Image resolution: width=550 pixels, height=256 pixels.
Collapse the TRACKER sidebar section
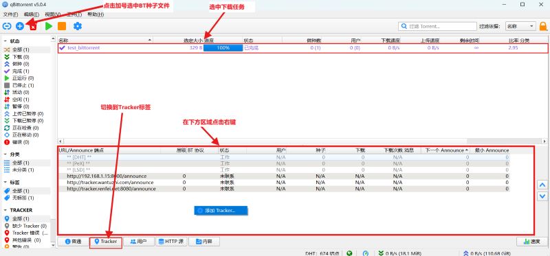coord(5,210)
